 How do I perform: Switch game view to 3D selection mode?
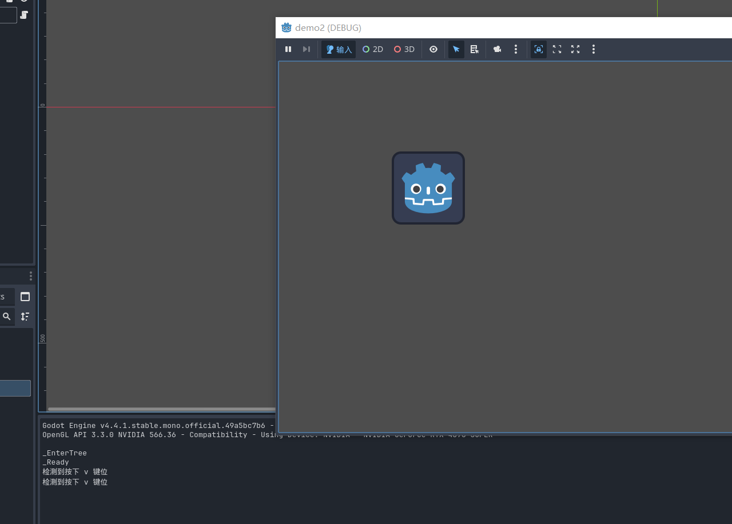pyautogui.click(x=404, y=49)
